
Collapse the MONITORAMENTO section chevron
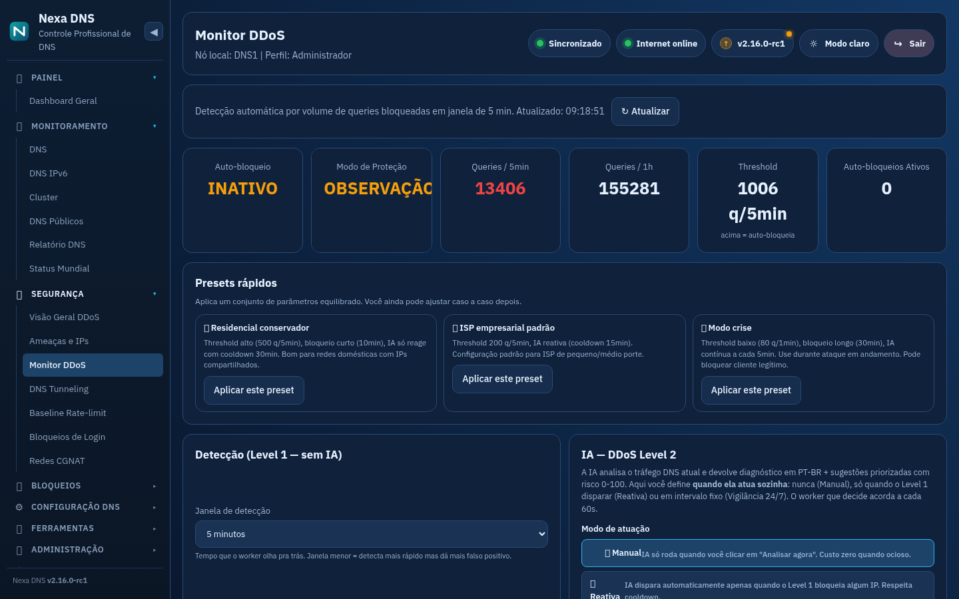(155, 126)
